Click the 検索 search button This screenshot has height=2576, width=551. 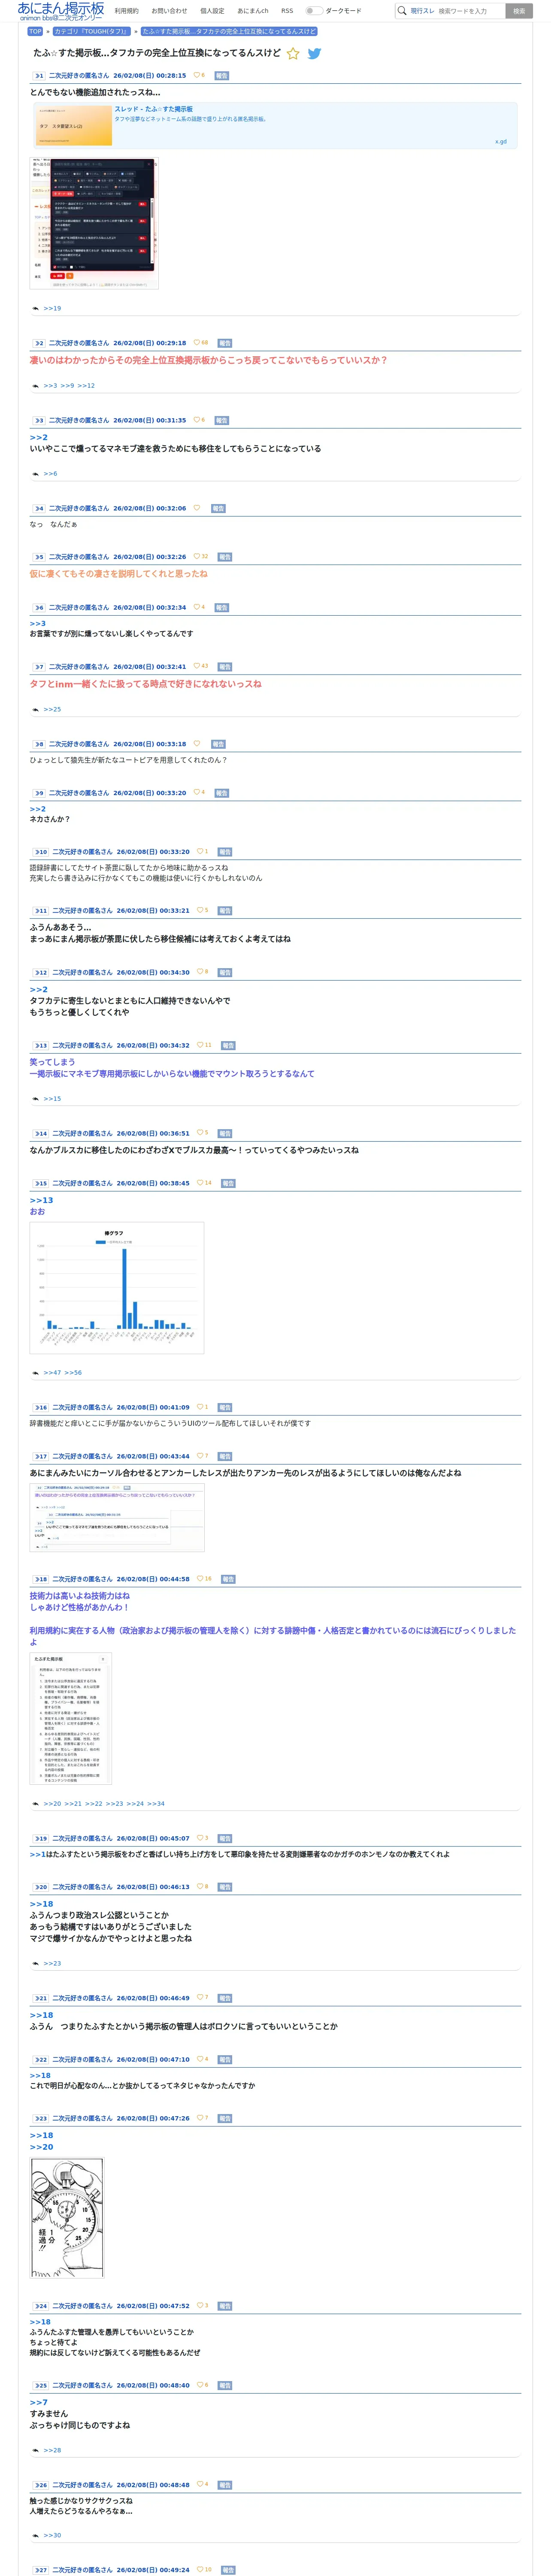(519, 11)
